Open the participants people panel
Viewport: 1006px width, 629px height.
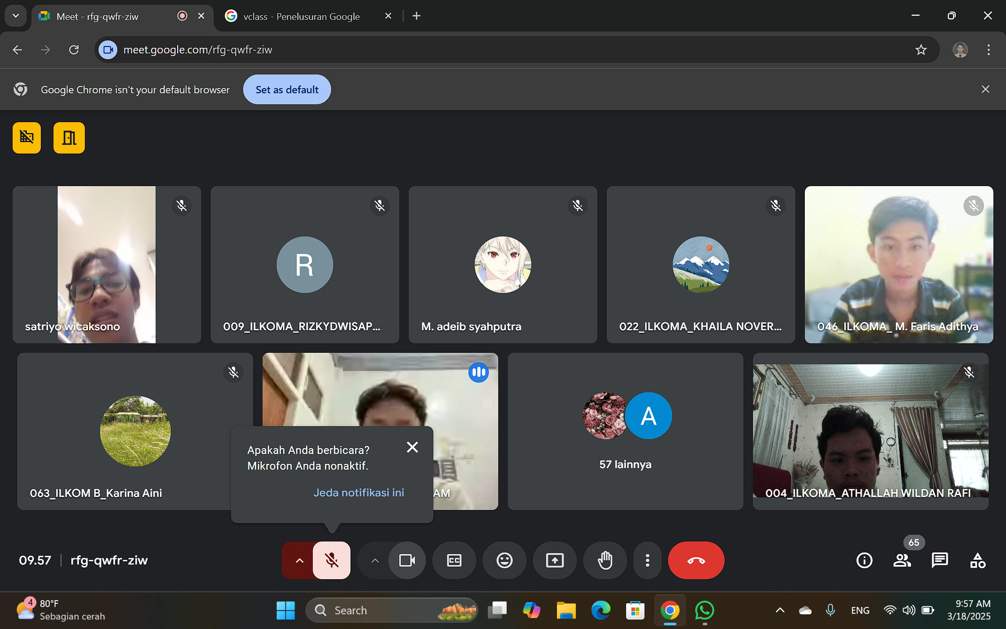(x=902, y=560)
